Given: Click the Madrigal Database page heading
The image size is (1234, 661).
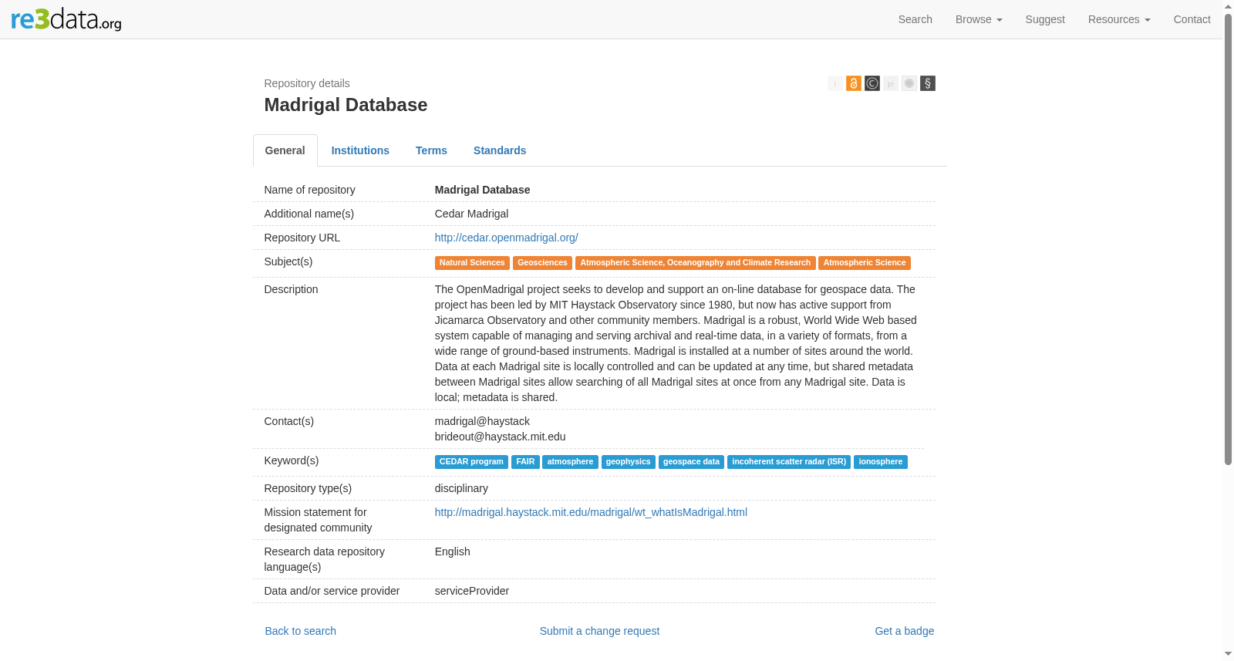Looking at the screenshot, I should [346, 105].
